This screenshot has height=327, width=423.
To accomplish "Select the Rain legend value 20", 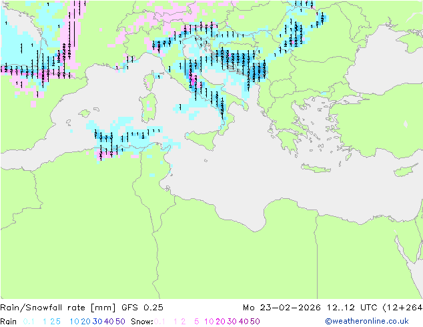I will 85,322.
